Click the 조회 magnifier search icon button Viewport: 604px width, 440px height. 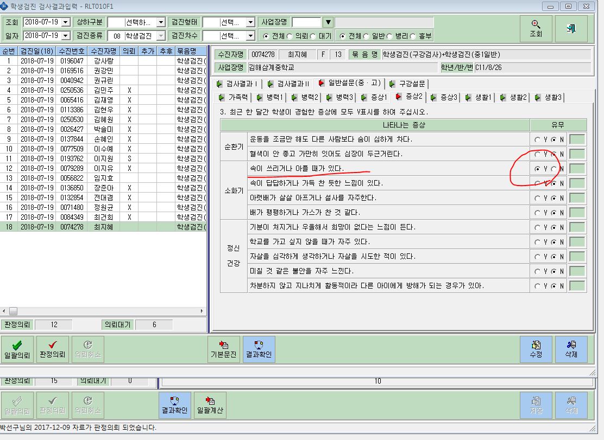pyautogui.click(x=536, y=28)
